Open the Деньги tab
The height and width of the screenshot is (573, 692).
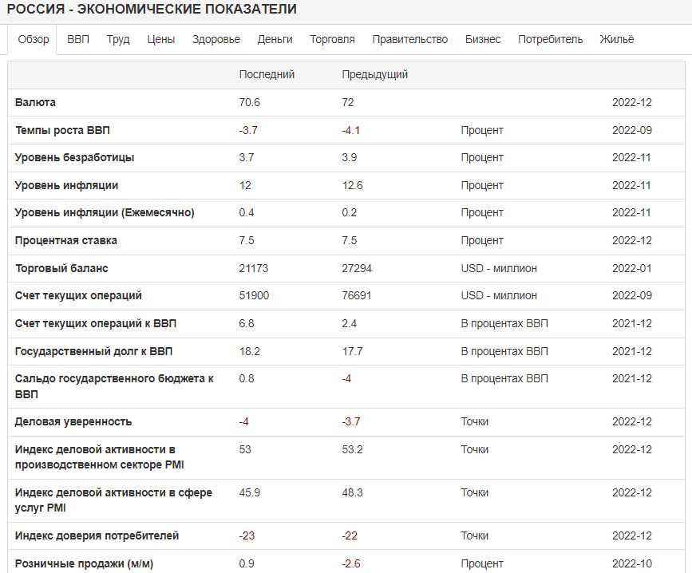pyautogui.click(x=275, y=40)
